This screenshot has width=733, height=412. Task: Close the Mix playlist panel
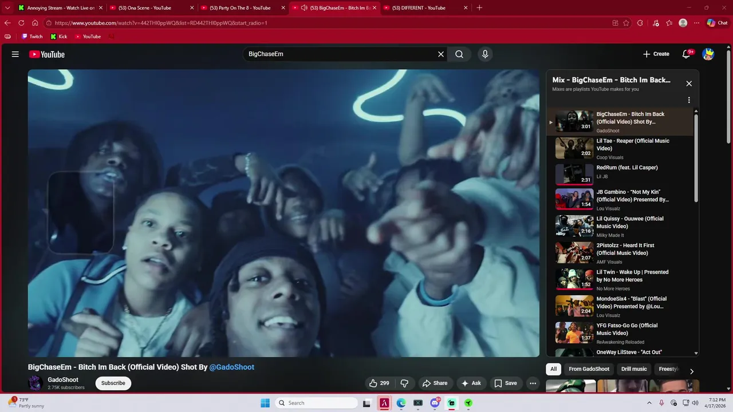tap(689, 84)
